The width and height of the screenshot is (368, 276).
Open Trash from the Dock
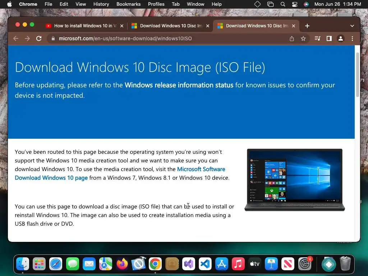tap(345, 264)
